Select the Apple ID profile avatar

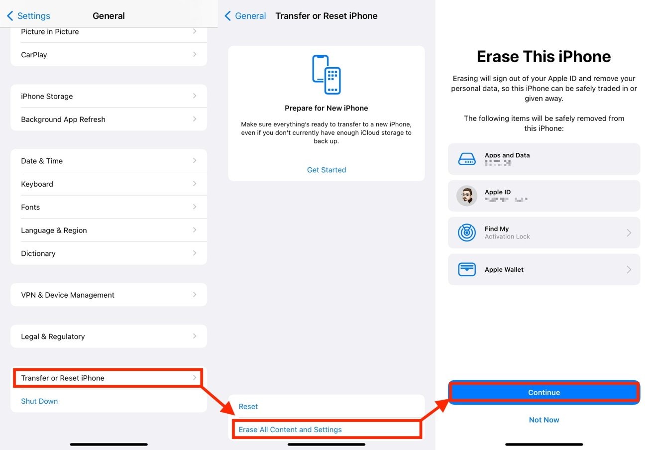point(467,196)
